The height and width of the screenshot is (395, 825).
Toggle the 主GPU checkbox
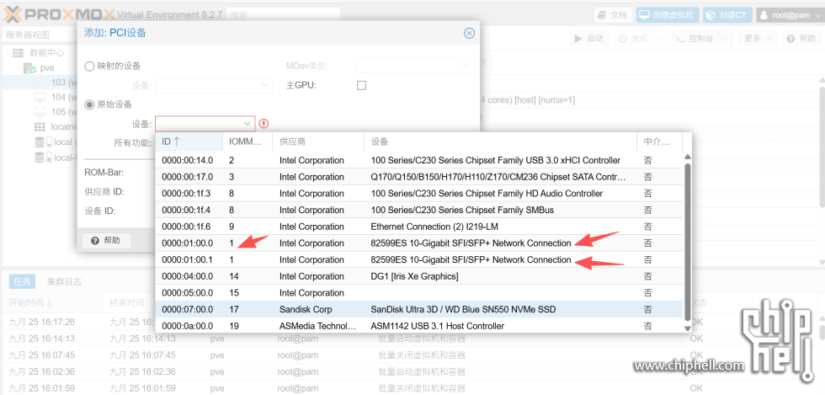point(361,85)
